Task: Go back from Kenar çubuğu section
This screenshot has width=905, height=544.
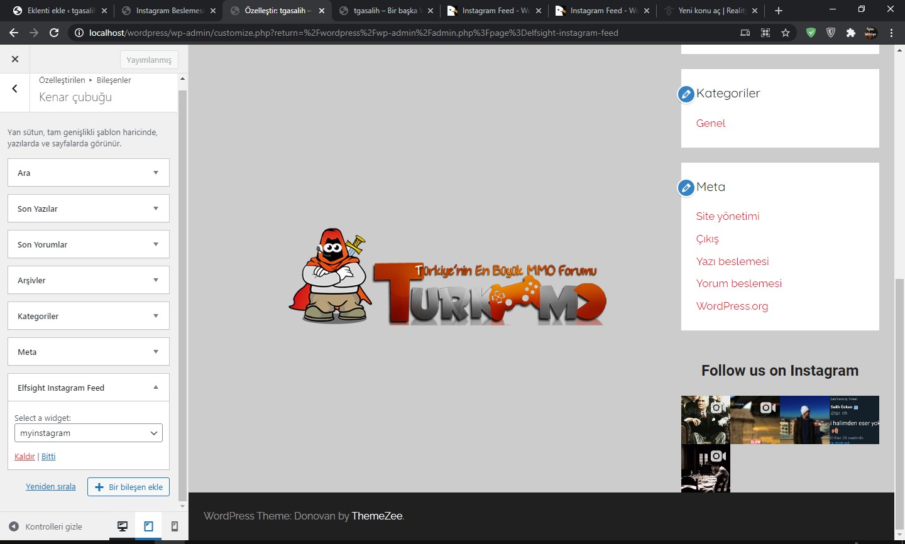Action: 15,89
